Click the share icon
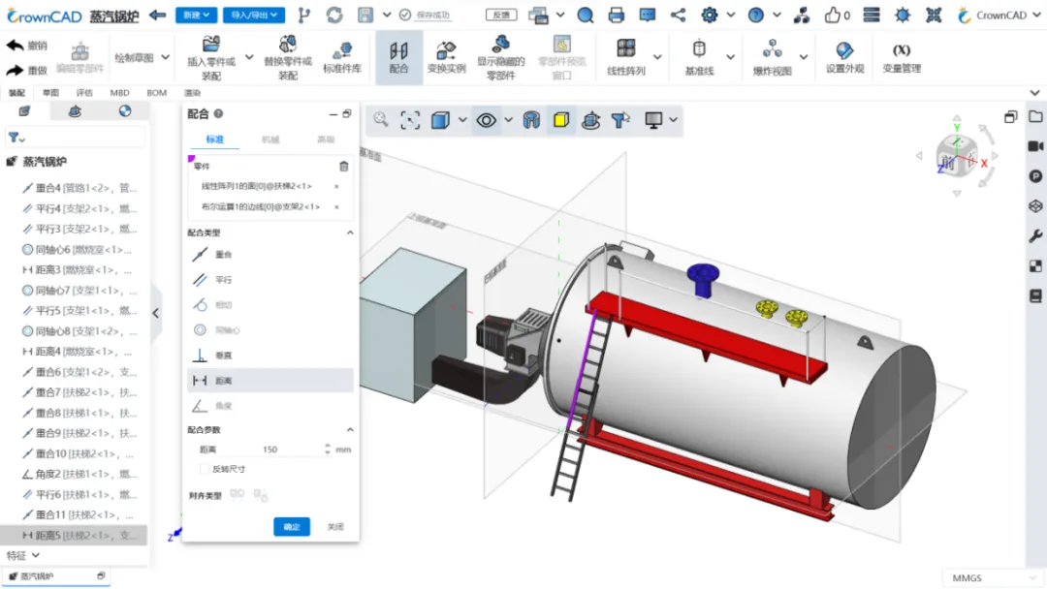1047x589 pixels. [x=678, y=15]
